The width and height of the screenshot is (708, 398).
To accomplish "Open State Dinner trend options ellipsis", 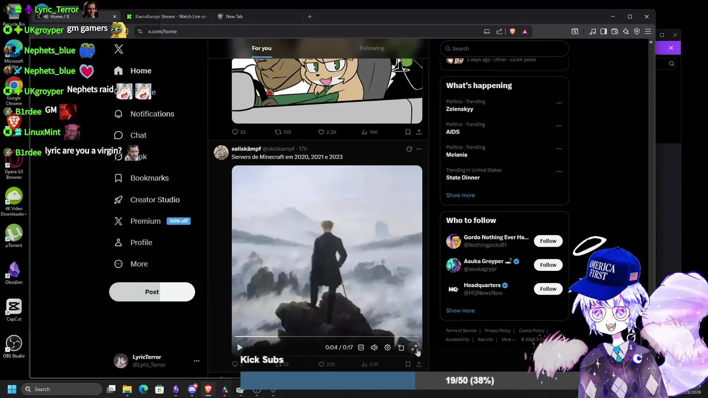I will pyautogui.click(x=559, y=171).
